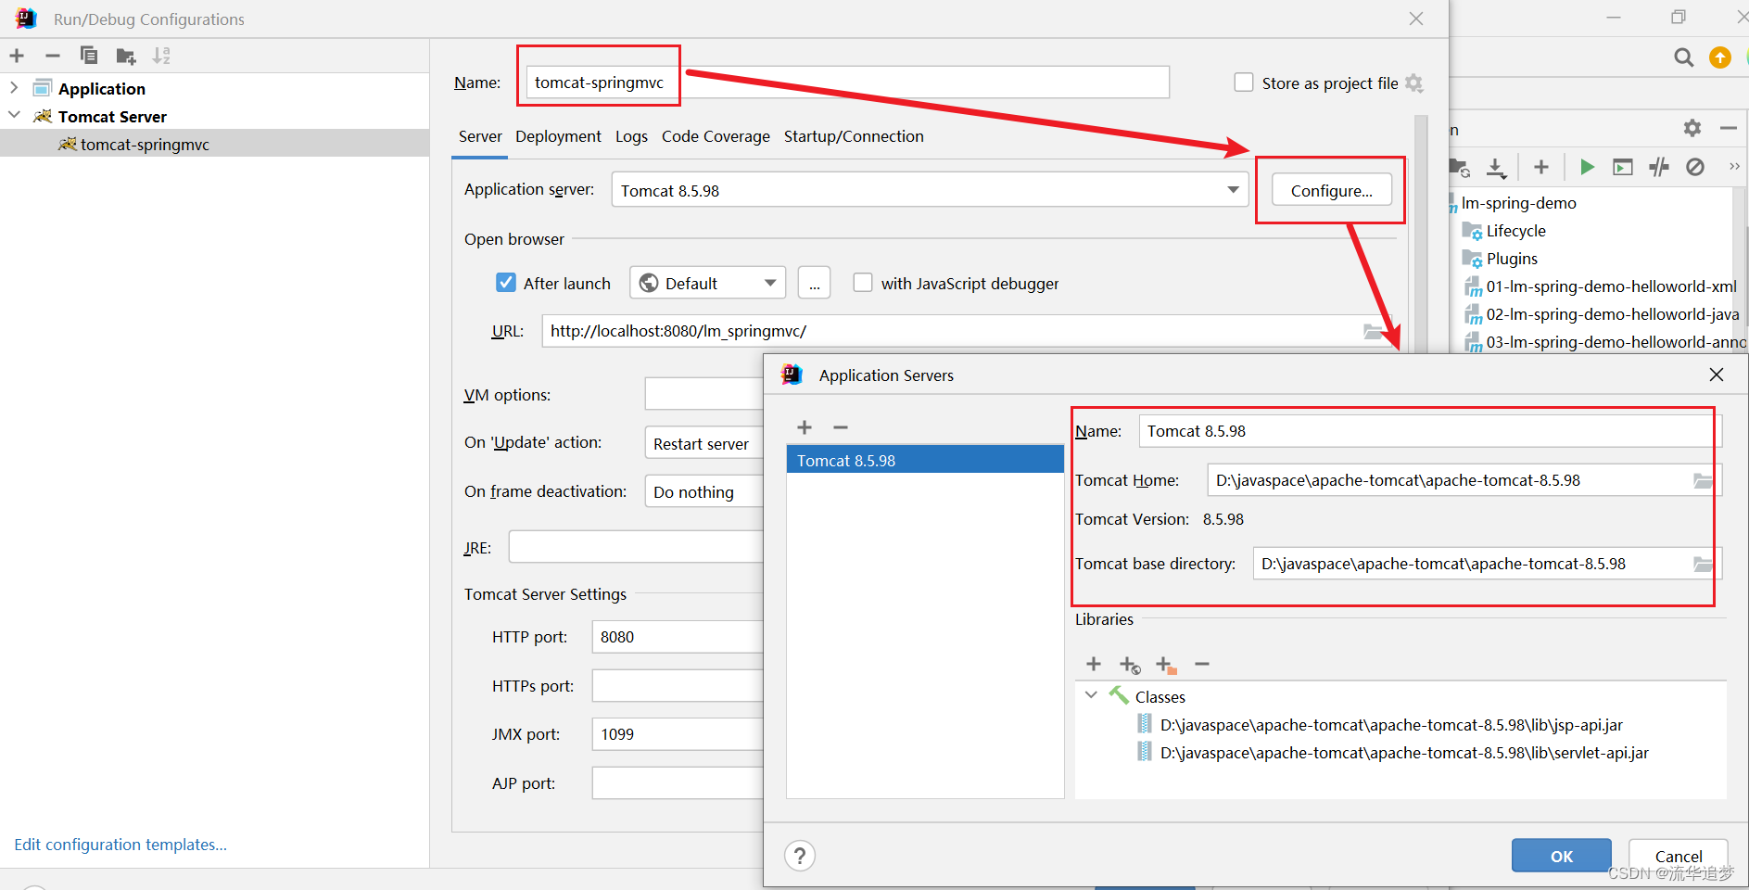1749x890 pixels.
Task: Show more Maven toolbar items chevron
Action: point(1734,167)
